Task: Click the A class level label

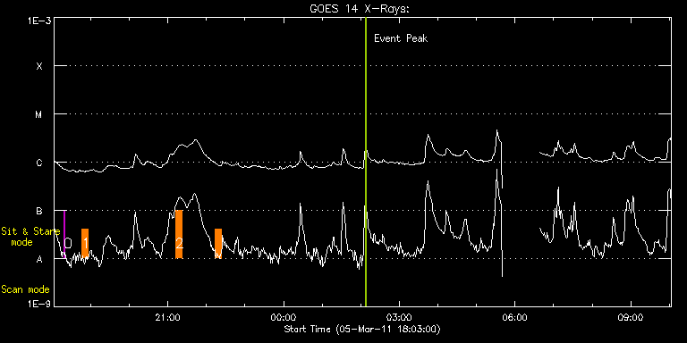Action: tap(39, 259)
